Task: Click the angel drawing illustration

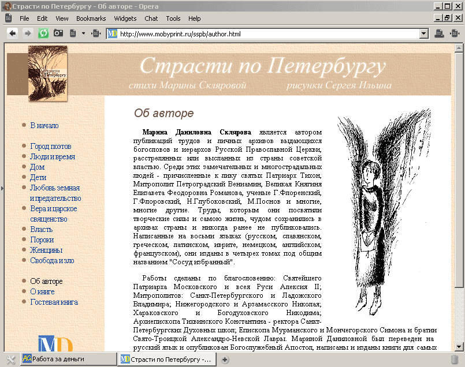Action: pyautogui.click(x=384, y=212)
